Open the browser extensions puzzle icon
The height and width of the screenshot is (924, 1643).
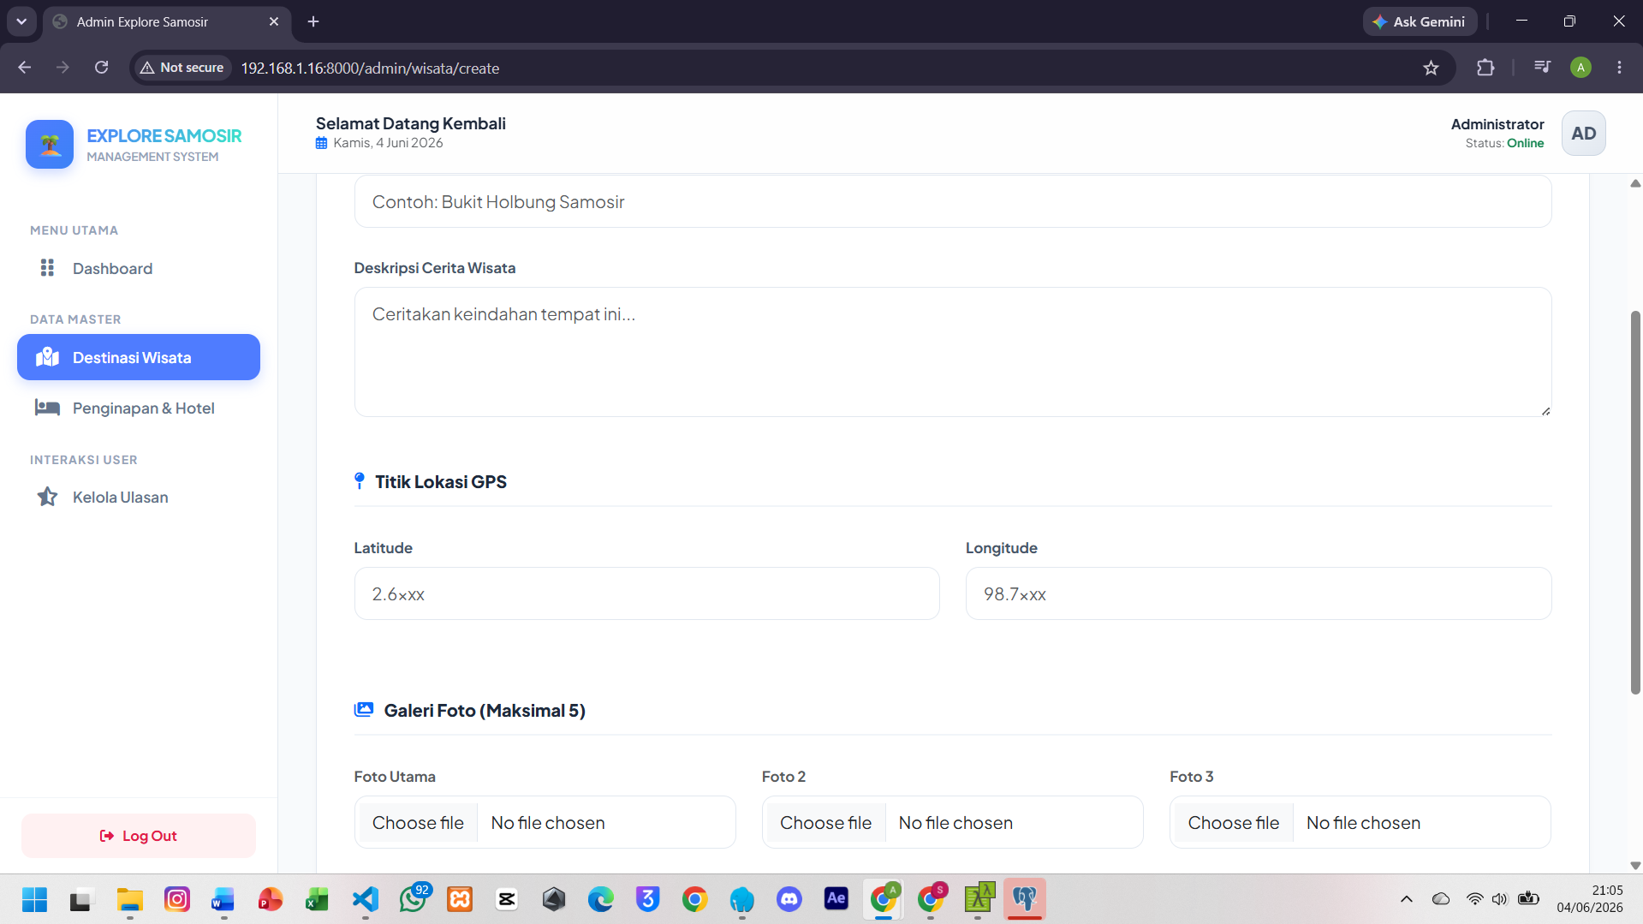[1485, 68]
